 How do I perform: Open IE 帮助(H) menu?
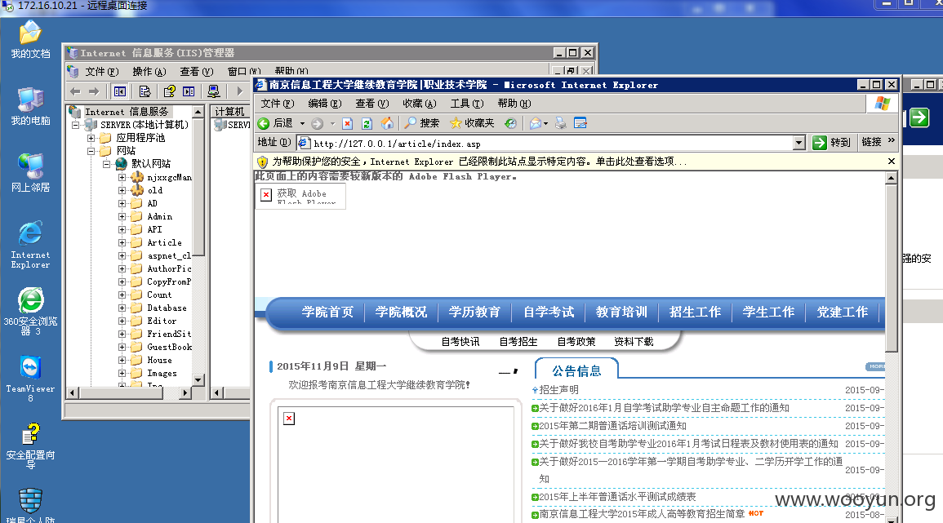(514, 104)
